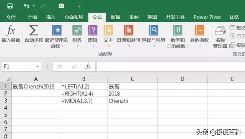Image resolution: width=245 pixels, height=139 pixels.
Task: Click the Undo arrow icon
Action: click(26, 6)
